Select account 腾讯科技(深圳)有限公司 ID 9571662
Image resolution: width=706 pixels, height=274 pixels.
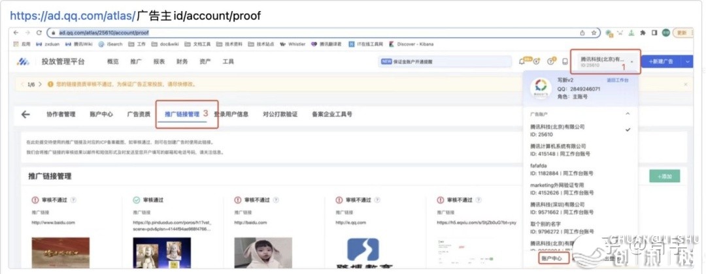(x=581, y=208)
